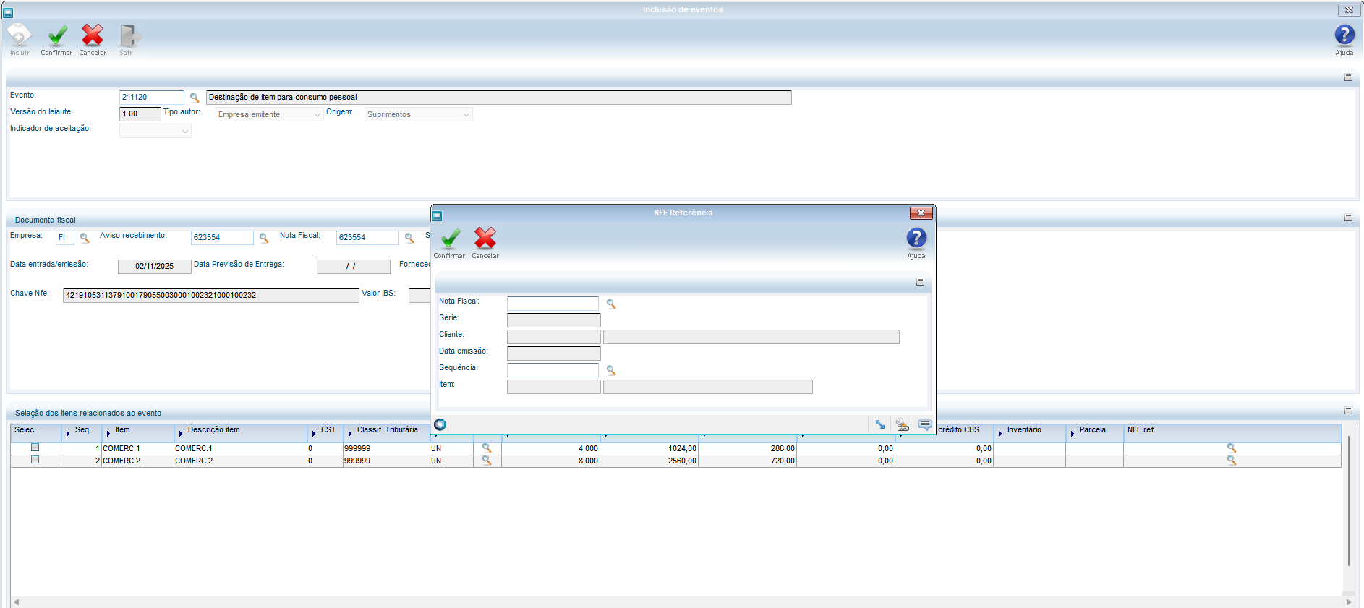Focus the Sequência input field
Viewport: 1364px width, 608px height.
(553, 370)
